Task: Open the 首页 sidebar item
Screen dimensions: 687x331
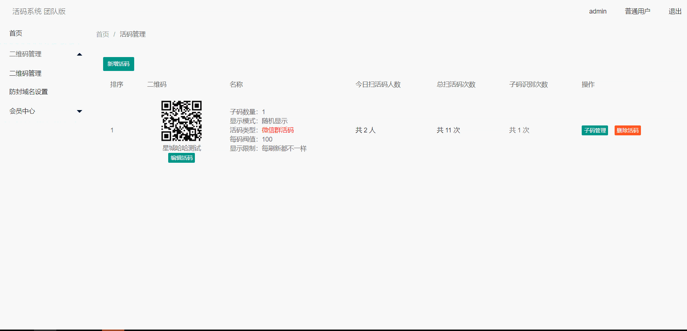Action: (16, 33)
